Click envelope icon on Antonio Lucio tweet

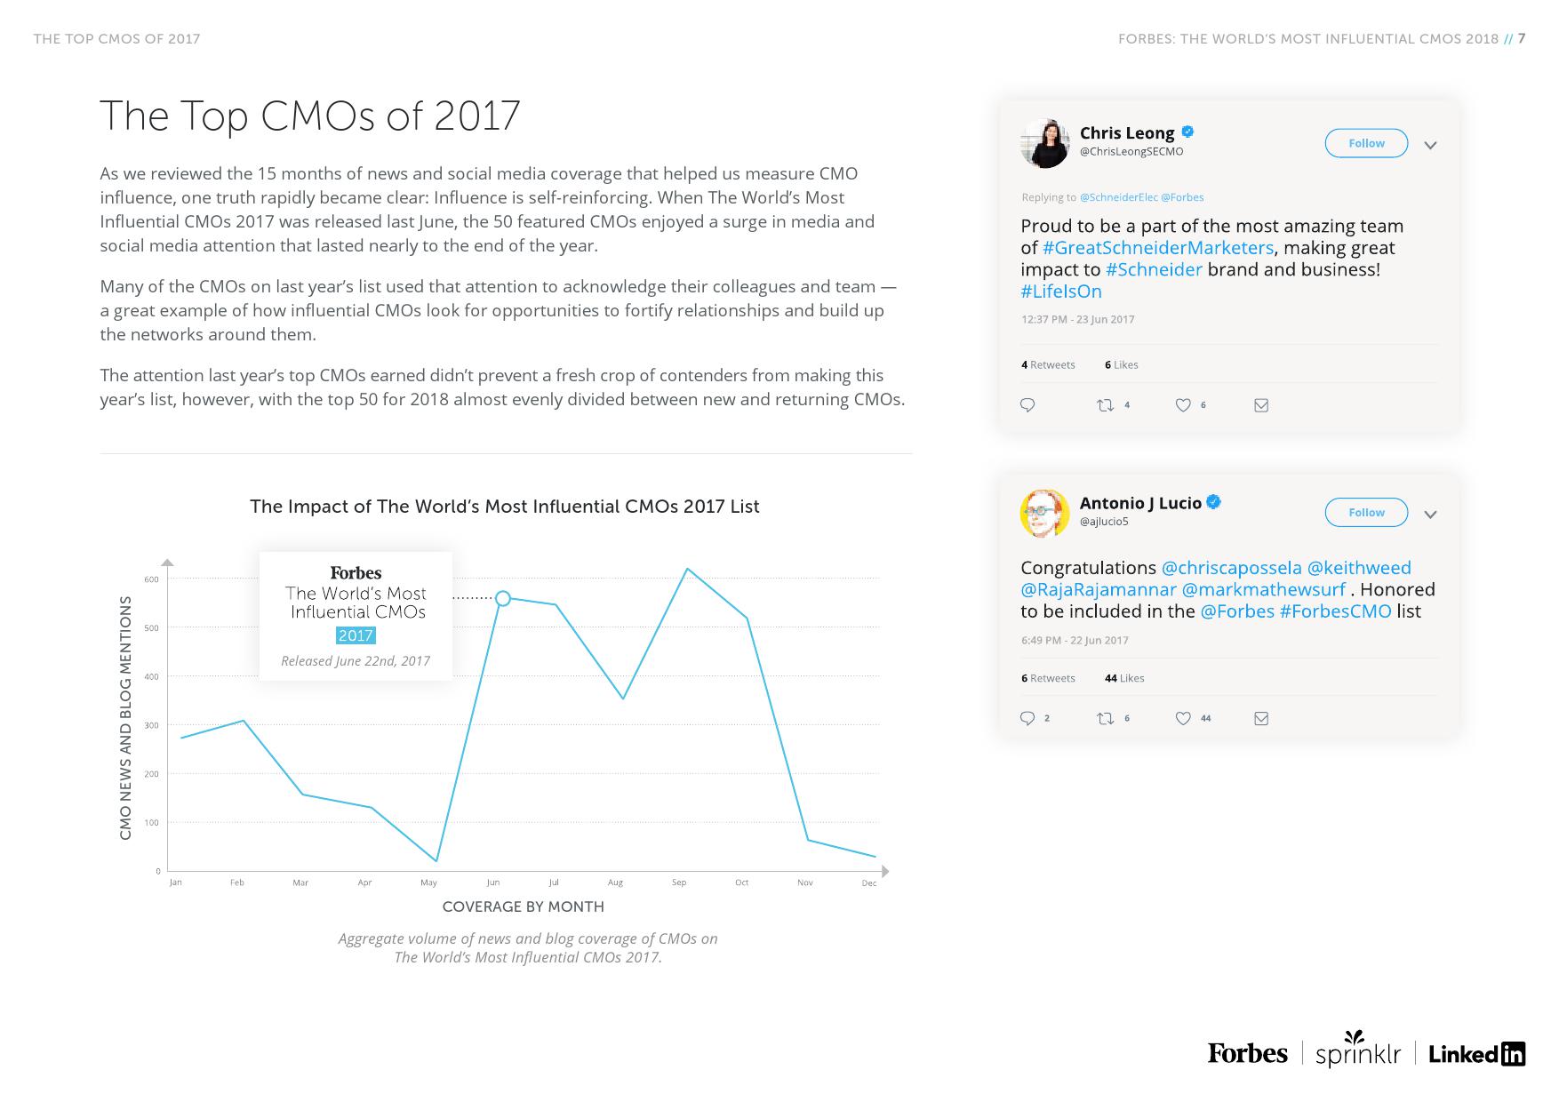(1260, 718)
